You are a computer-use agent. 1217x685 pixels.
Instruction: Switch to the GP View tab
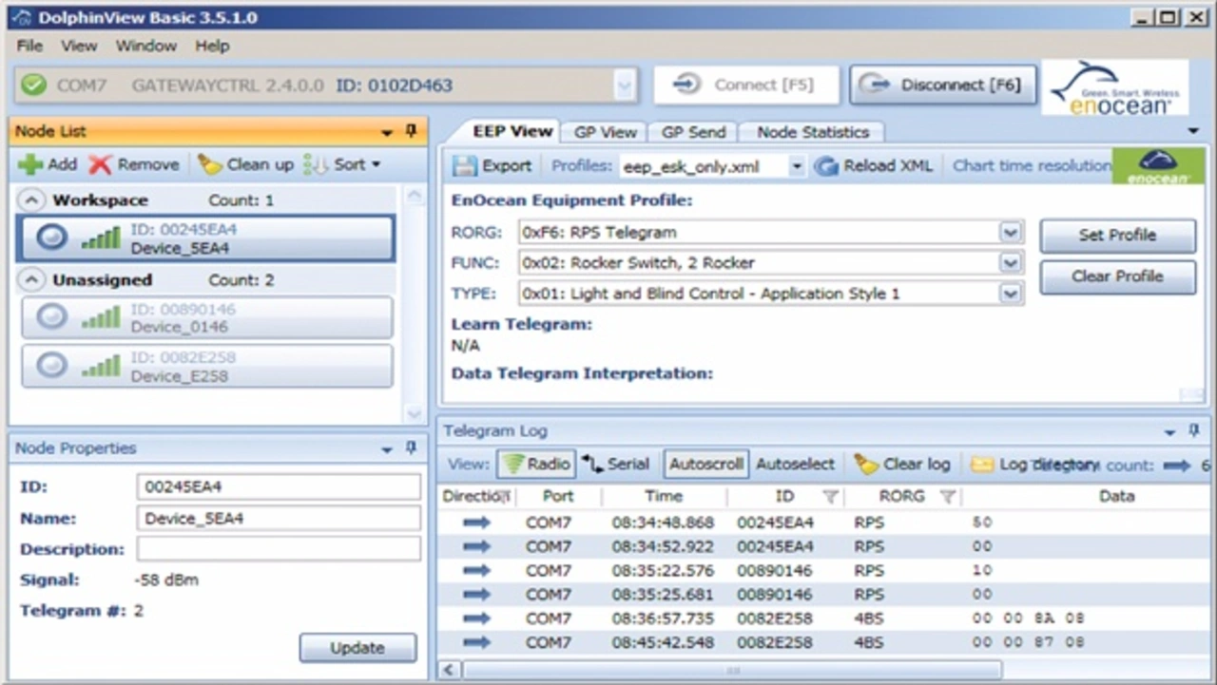(x=606, y=132)
